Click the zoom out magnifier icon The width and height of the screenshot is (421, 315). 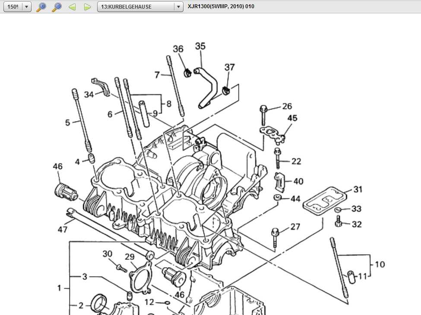coord(57,7)
